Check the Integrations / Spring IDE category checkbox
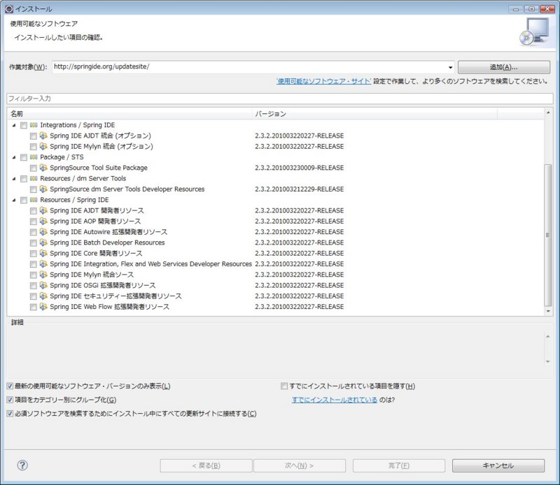 click(24, 126)
